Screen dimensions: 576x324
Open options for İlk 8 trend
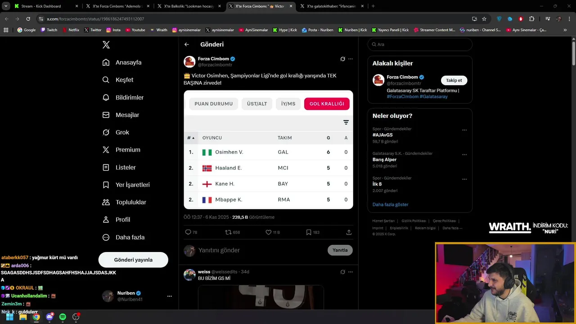pyautogui.click(x=464, y=179)
